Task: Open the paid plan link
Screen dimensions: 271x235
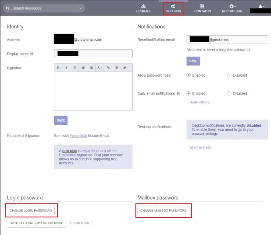Action: point(69,151)
